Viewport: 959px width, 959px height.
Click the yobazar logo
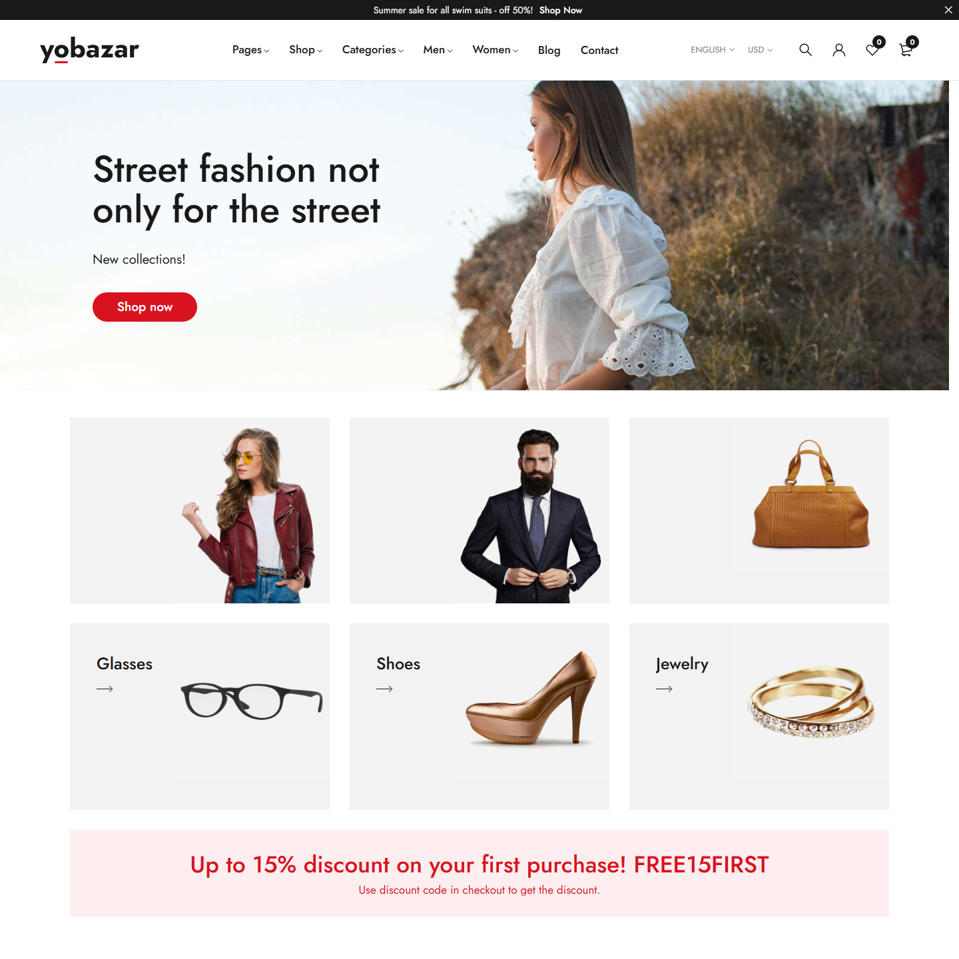pyautogui.click(x=89, y=50)
